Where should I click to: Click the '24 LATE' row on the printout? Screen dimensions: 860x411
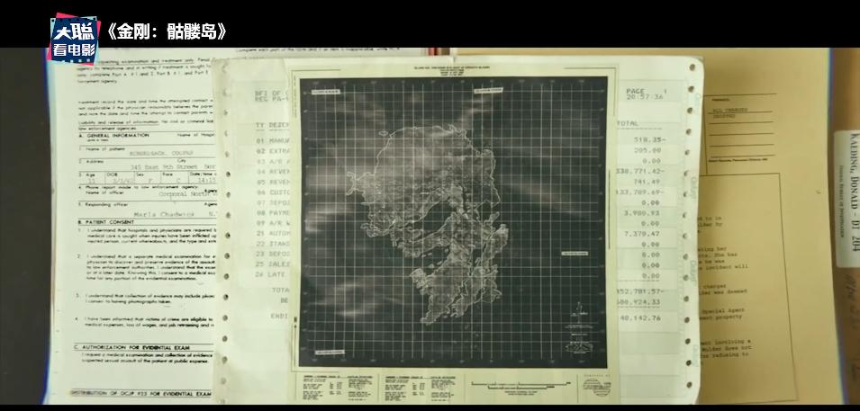[x=271, y=275]
